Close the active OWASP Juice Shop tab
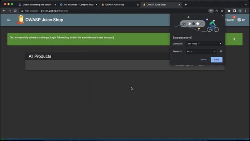Image resolution: width=250 pixels, height=141 pixels. pos(179,5)
